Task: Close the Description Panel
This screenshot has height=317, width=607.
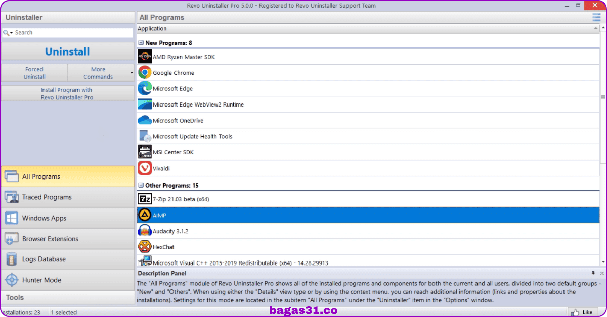Action: [x=602, y=273]
